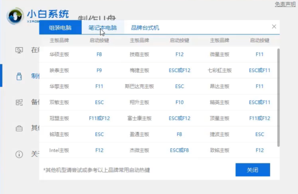Select the 斯巴达克主板 row entry
This screenshot has width=298, height=194.
[139, 86]
